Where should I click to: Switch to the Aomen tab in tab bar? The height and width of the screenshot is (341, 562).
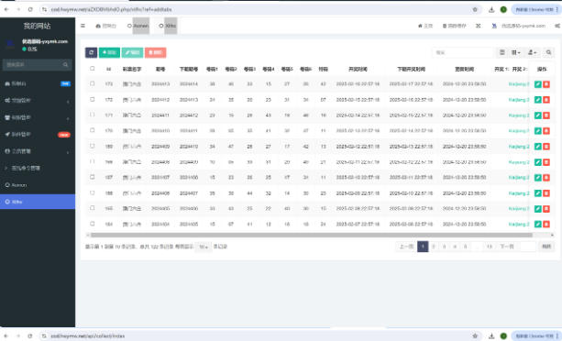(x=138, y=26)
